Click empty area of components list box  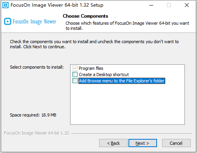pos(127,104)
